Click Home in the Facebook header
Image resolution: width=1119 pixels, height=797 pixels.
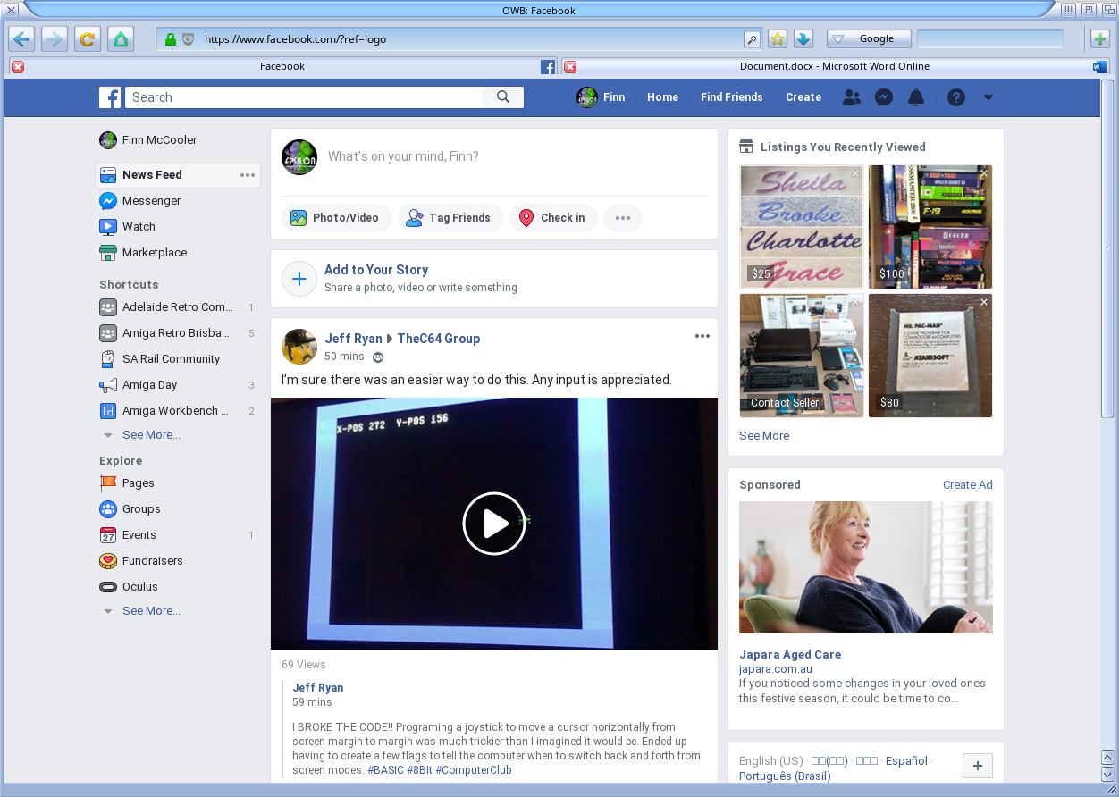pos(663,97)
